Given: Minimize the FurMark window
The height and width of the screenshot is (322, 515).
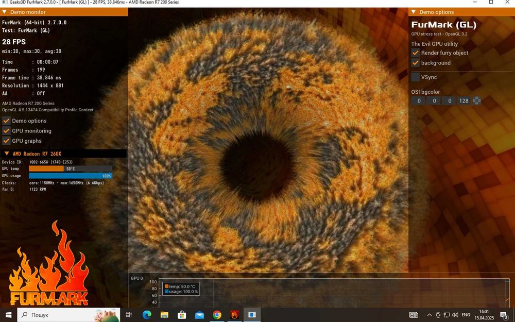Looking at the screenshot, I should coord(475,2).
